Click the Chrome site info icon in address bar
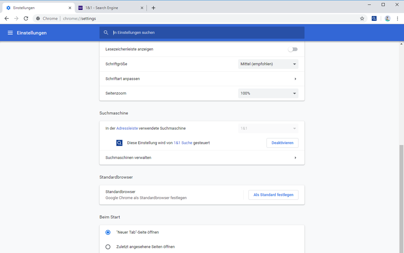 click(38, 19)
